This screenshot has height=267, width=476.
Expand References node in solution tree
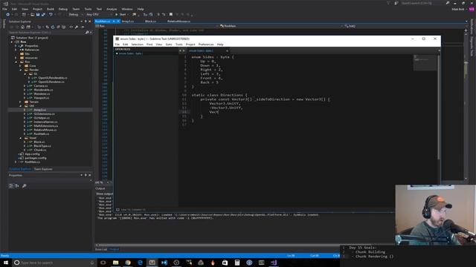(16, 50)
